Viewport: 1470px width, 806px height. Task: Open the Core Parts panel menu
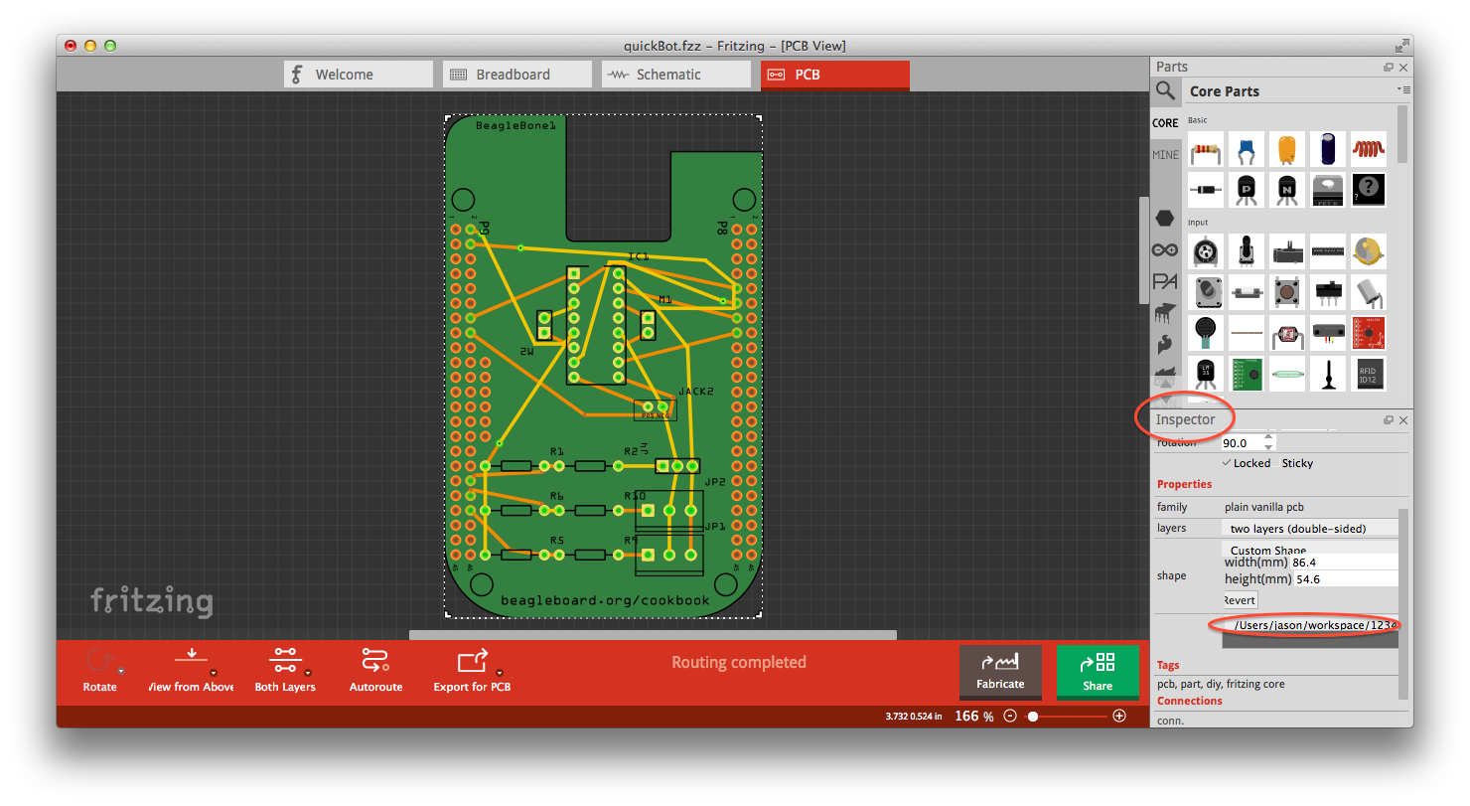[1405, 89]
